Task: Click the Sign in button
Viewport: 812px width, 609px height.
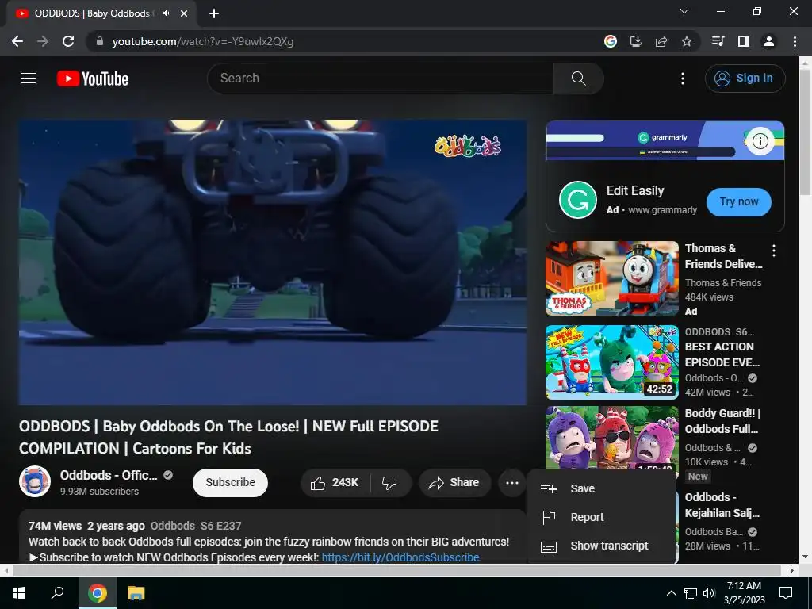Action: (x=745, y=79)
